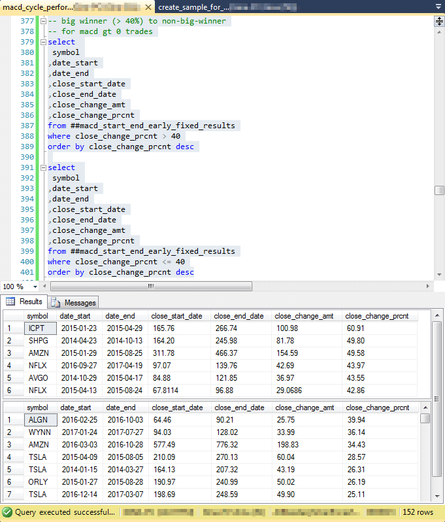Image resolution: width=445 pixels, height=522 pixels.
Task: Click the second grid scroll up arrow
Action: point(425,408)
